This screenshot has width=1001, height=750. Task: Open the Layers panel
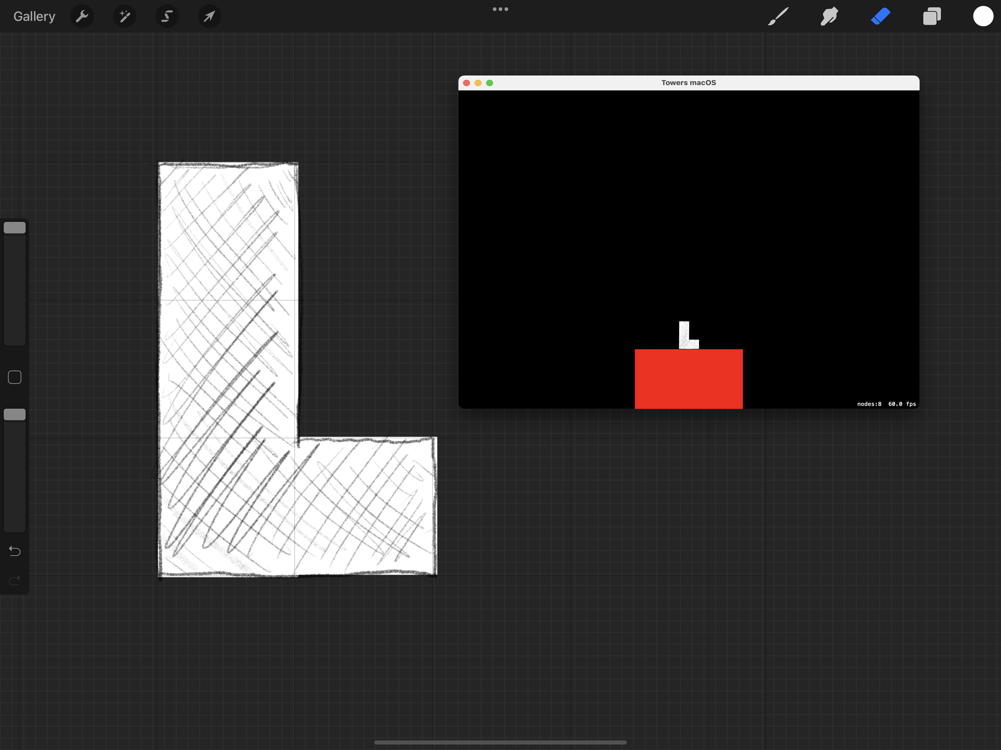point(932,16)
